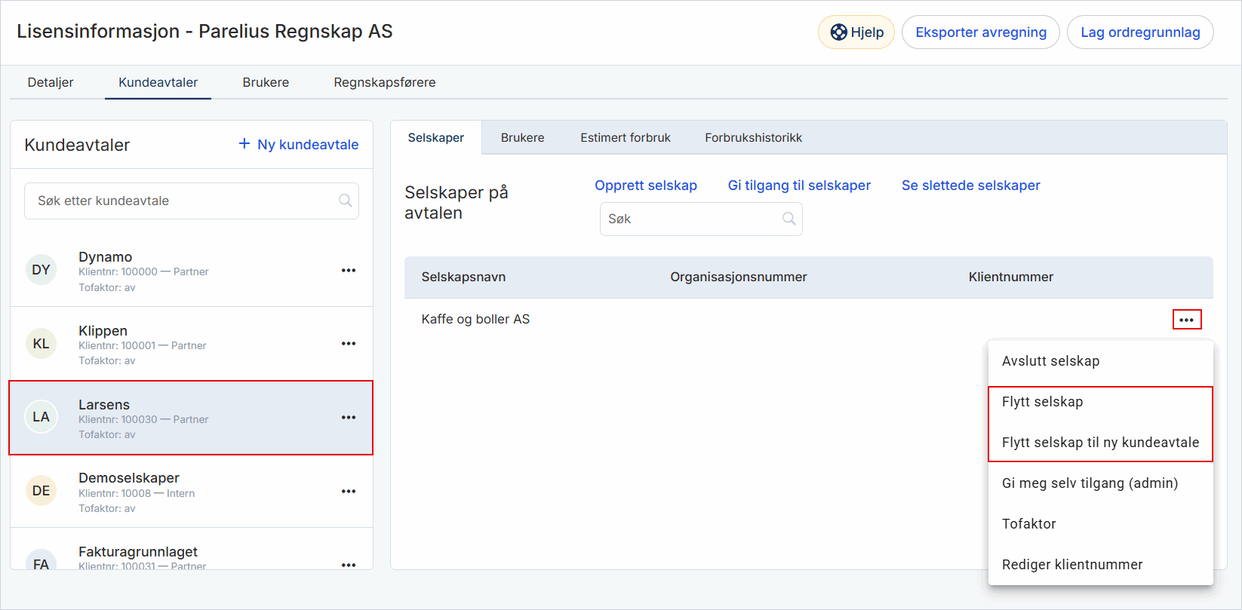Click Eksporter avregning button
This screenshot has width=1242, height=610.
pyautogui.click(x=980, y=32)
